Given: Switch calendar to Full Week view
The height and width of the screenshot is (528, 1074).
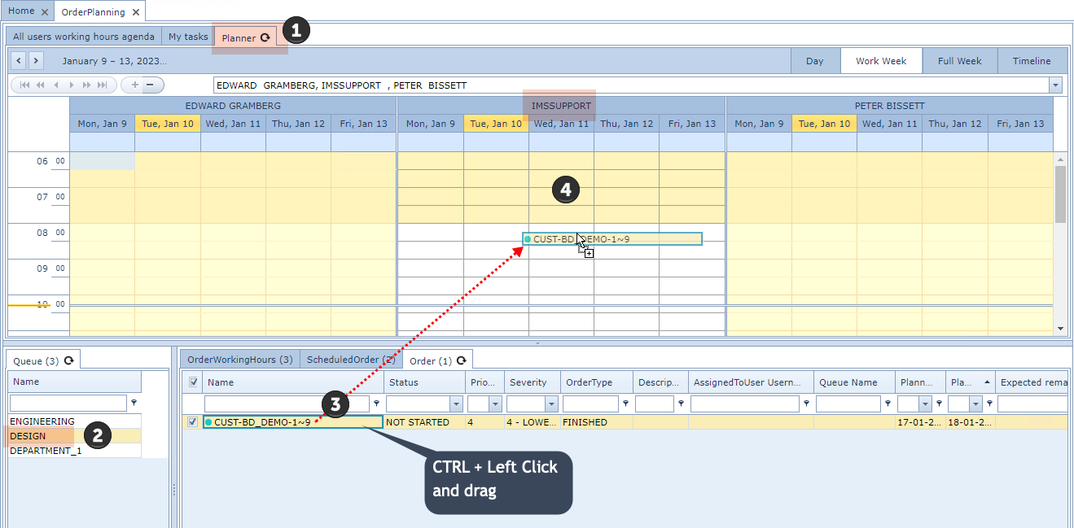Looking at the screenshot, I should pos(959,61).
